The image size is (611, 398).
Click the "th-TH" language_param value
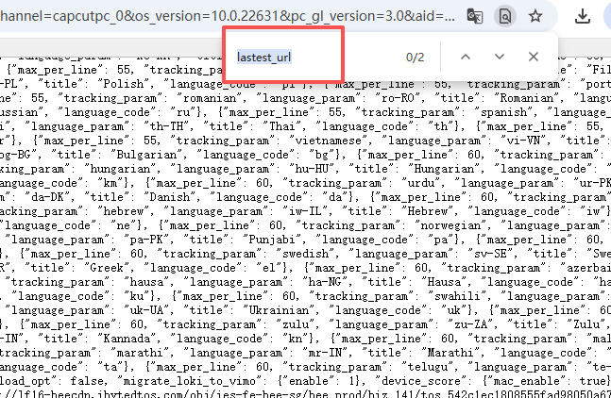(x=167, y=126)
